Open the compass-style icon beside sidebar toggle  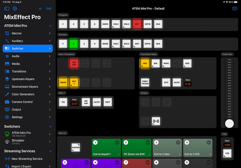15,9
